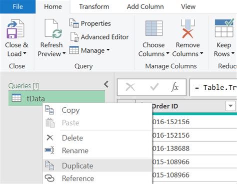Click the Rename icon in context menu

click(49, 150)
